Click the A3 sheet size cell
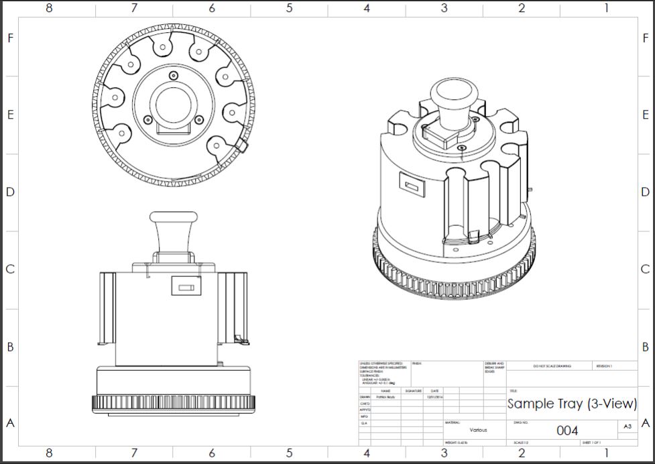The height and width of the screenshot is (464, 655). (628, 426)
